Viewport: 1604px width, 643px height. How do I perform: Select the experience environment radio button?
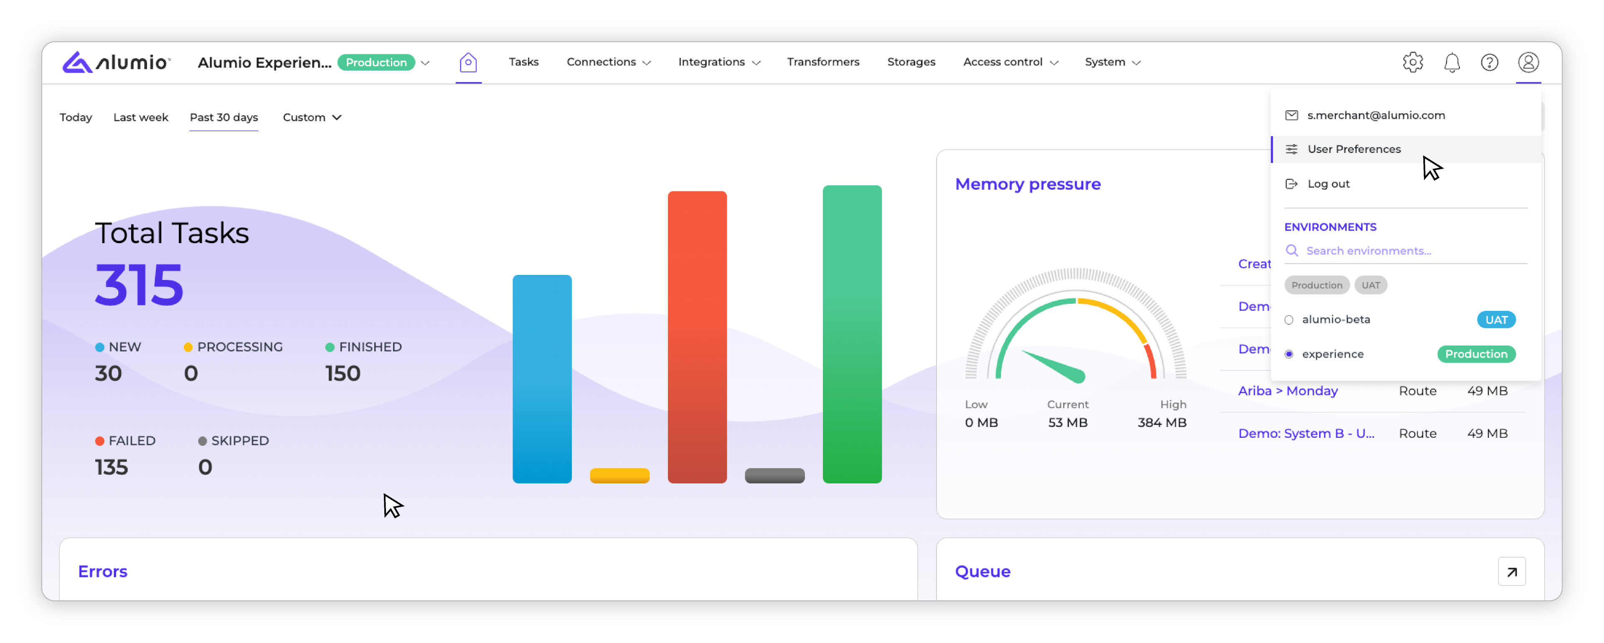pos(1289,354)
